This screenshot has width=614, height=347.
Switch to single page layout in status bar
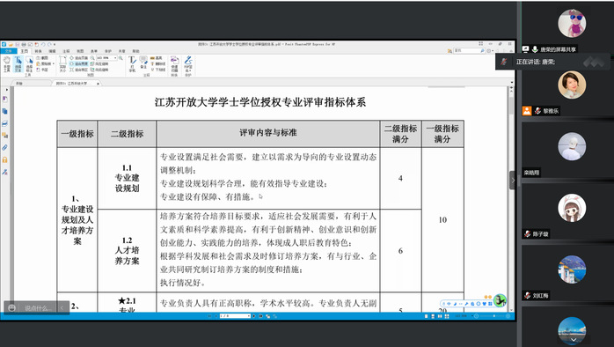[x=426, y=316]
